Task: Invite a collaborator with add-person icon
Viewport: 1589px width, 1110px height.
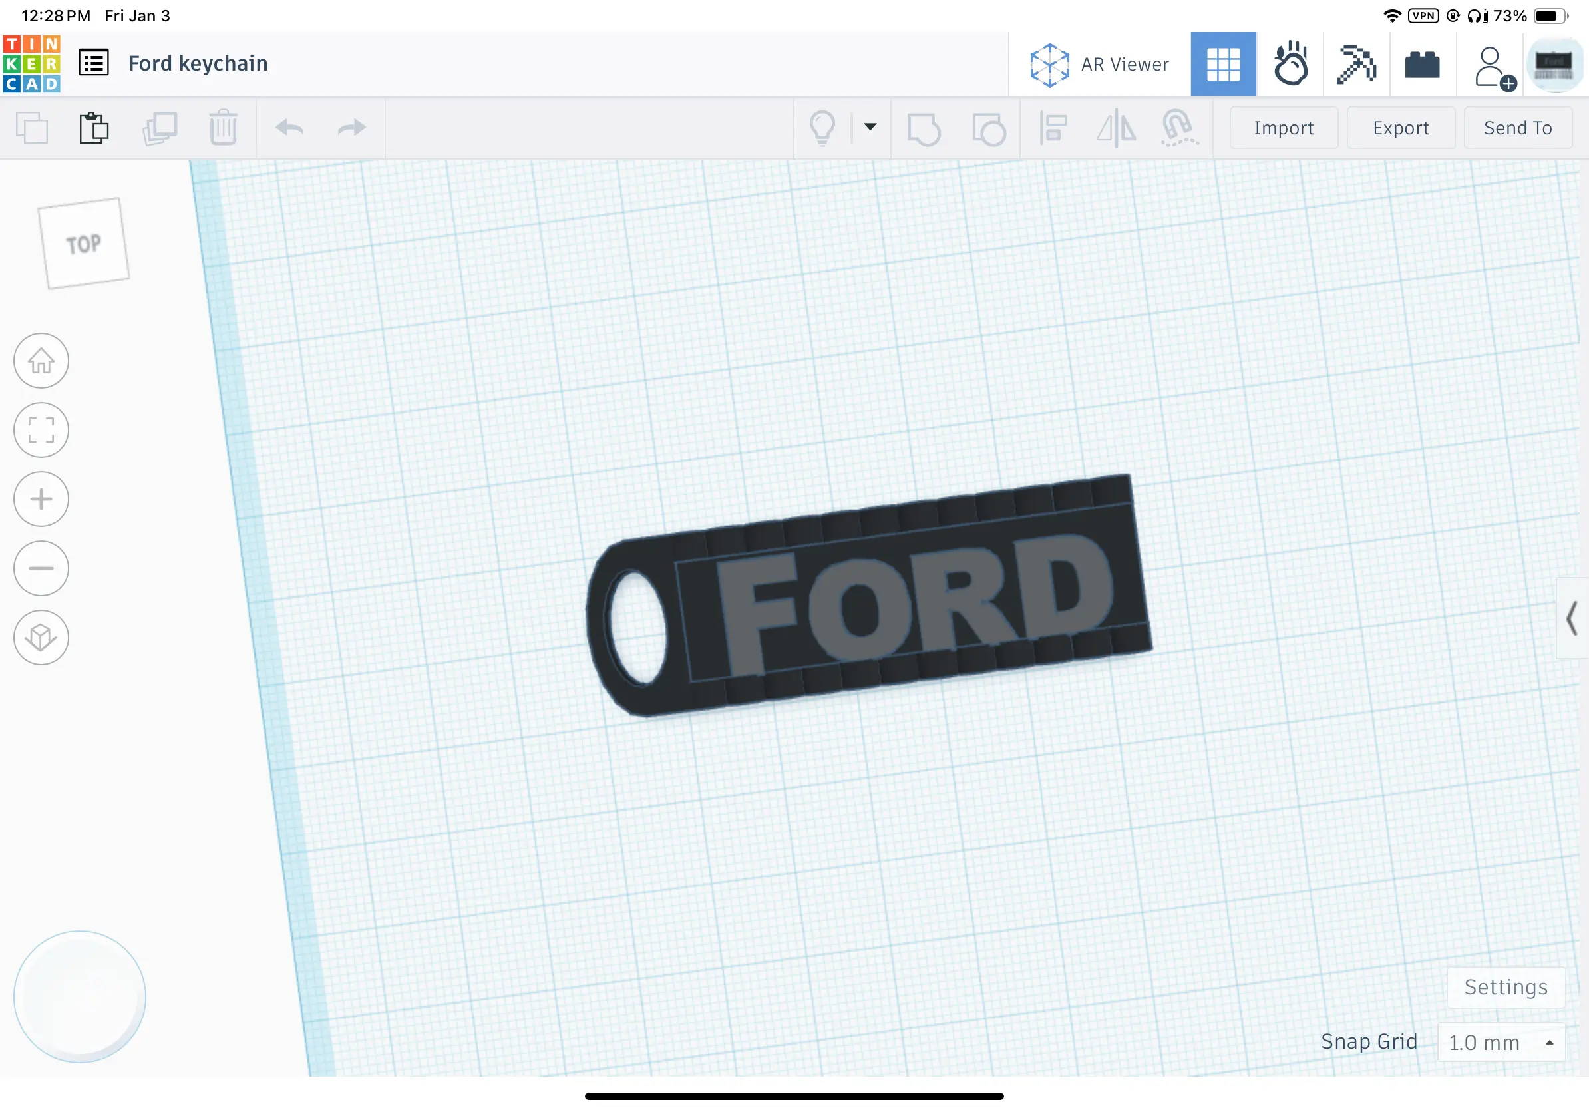Action: tap(1495, 67)
